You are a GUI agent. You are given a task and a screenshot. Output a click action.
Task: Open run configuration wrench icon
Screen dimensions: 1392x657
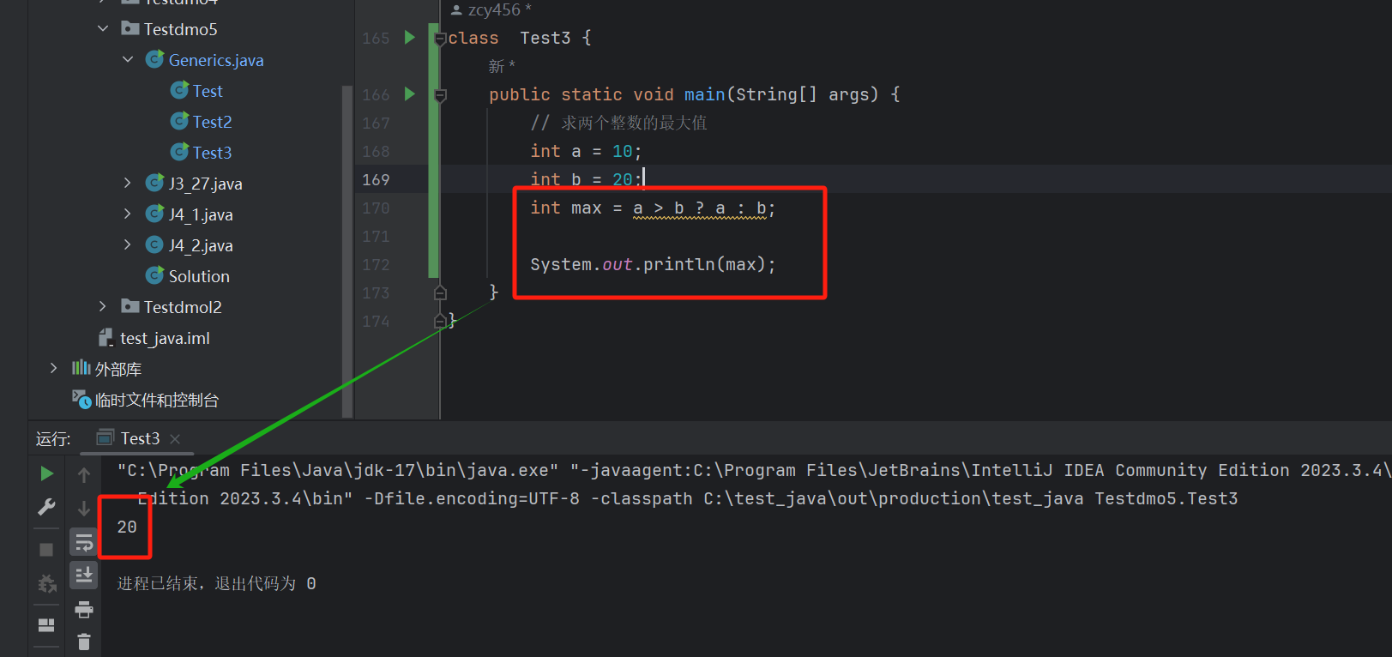46,507
